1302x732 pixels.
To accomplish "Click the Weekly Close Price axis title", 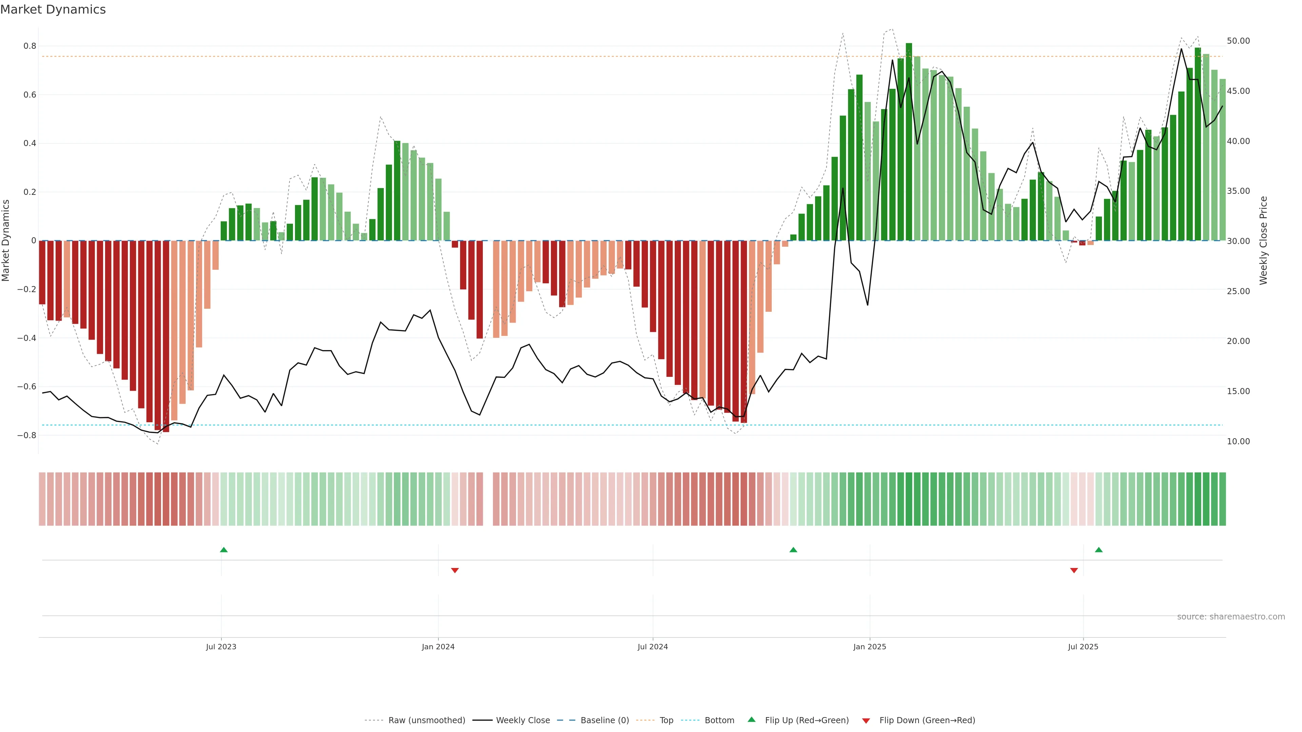I will [1263, 241].
